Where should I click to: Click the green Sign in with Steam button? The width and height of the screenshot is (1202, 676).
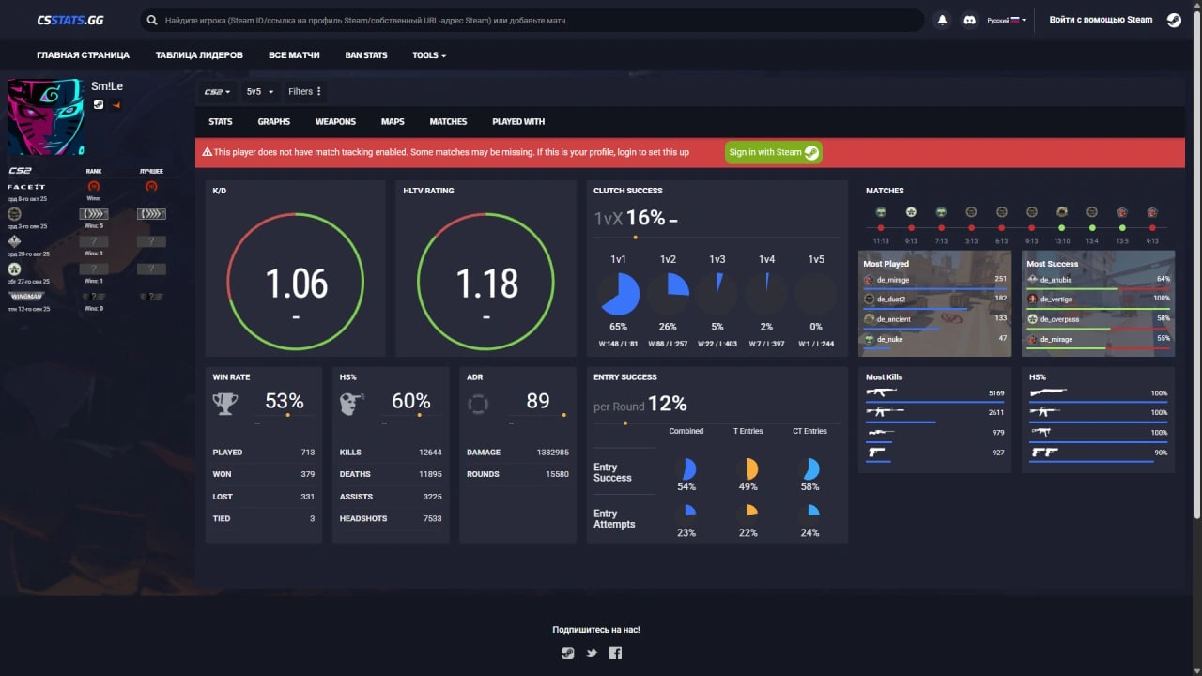[x=773, y=152]
